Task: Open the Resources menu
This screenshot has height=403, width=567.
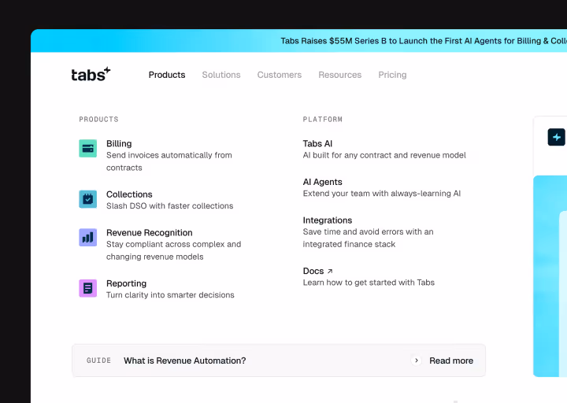Action: pyautogui.click(x=339, y=75)
